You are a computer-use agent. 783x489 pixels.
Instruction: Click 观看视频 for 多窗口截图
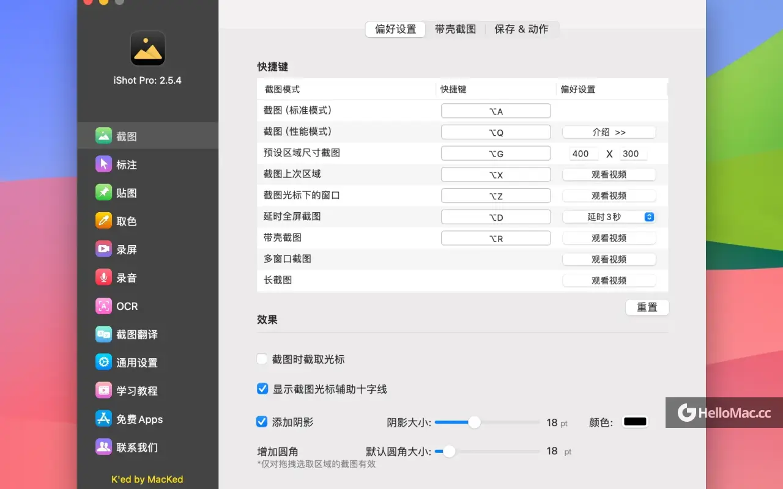(x=609, y=259)
